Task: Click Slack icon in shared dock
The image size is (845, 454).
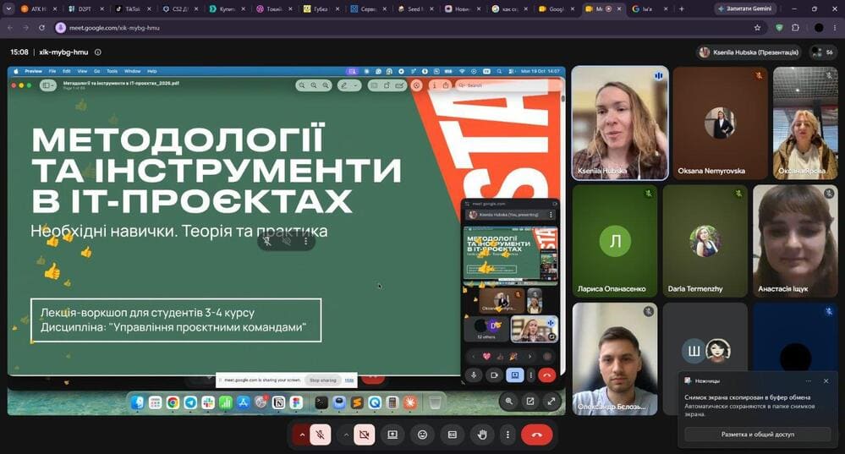Action: pyautogui.click(x=208, y=402)
